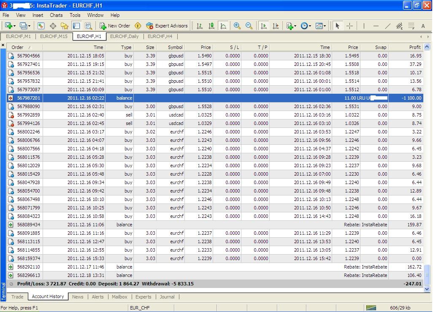433x312 pixels.
Task: Select order 568089434 Rebate balance row
Action: pyautogui.click(x=215, y=225)
